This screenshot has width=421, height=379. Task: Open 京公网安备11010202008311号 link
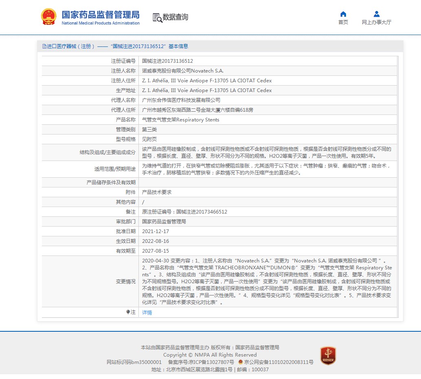point(278,362)
